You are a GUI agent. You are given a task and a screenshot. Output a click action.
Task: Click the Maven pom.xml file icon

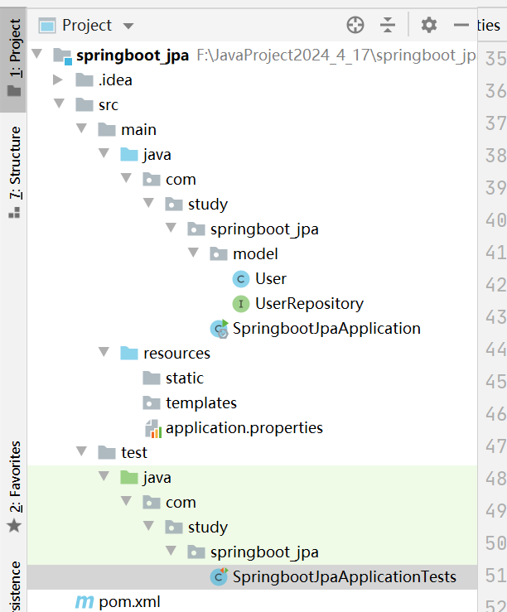pos(84,602)
